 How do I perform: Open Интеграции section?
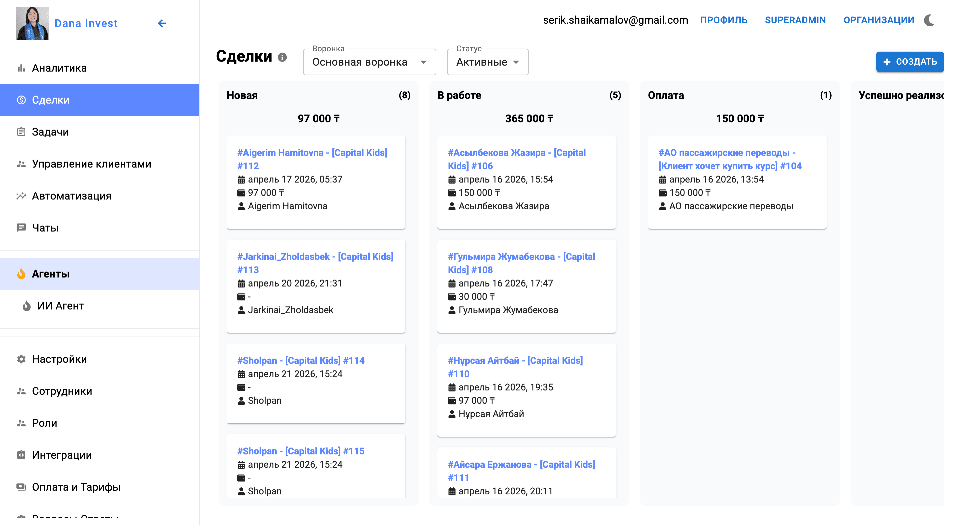pyautogui.click(x=100, y=455)
